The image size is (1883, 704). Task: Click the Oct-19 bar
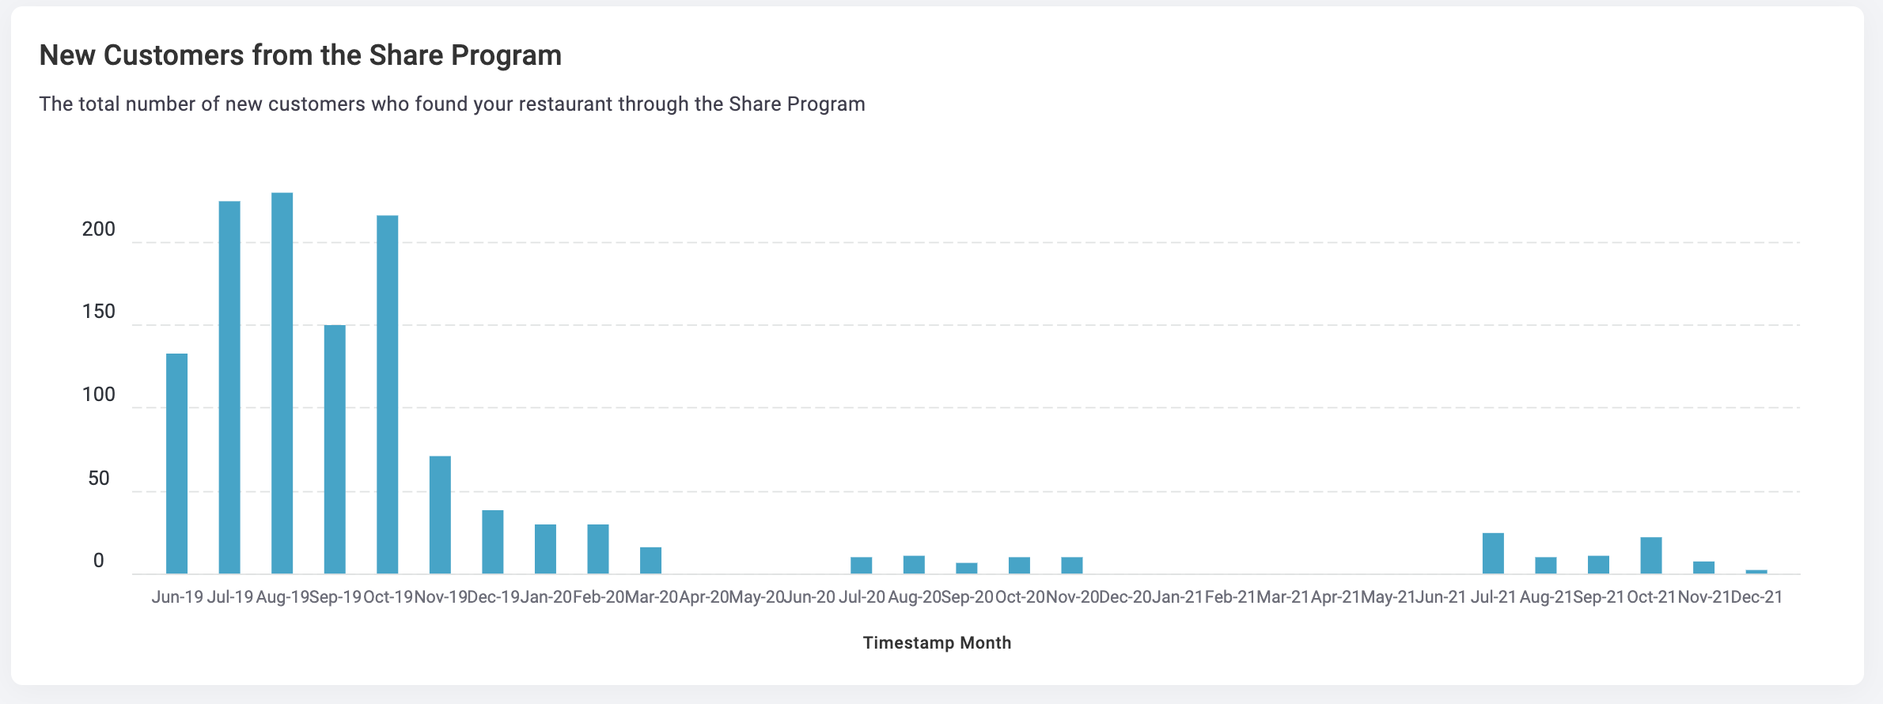click(388, 395)
